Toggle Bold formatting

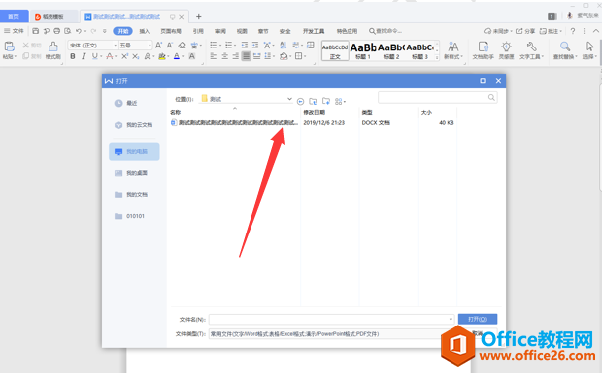coord(73,56)
